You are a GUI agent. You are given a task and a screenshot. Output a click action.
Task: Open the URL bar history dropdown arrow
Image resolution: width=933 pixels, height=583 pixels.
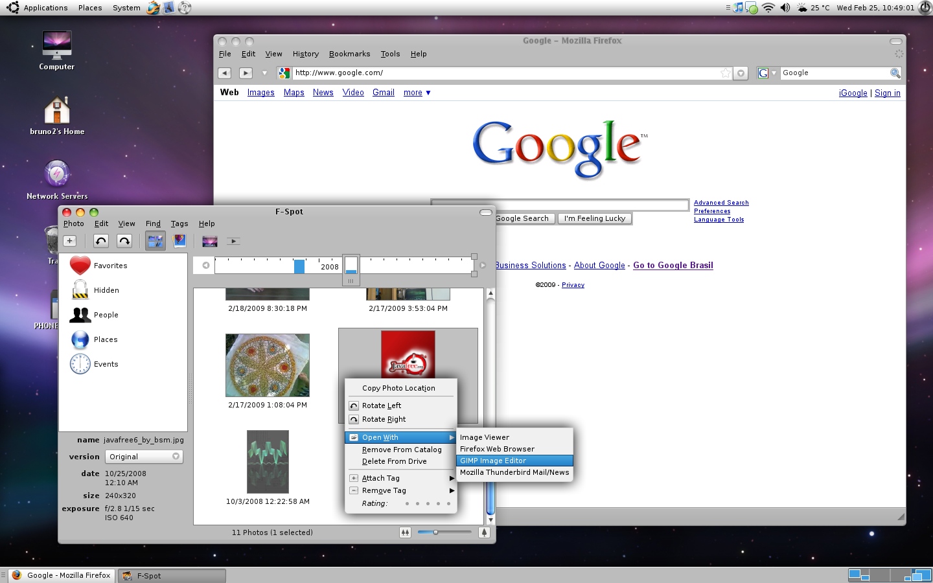point(741,73)
